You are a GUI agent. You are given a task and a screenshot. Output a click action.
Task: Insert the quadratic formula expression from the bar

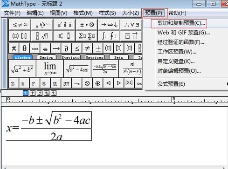[x=105, y=68]
